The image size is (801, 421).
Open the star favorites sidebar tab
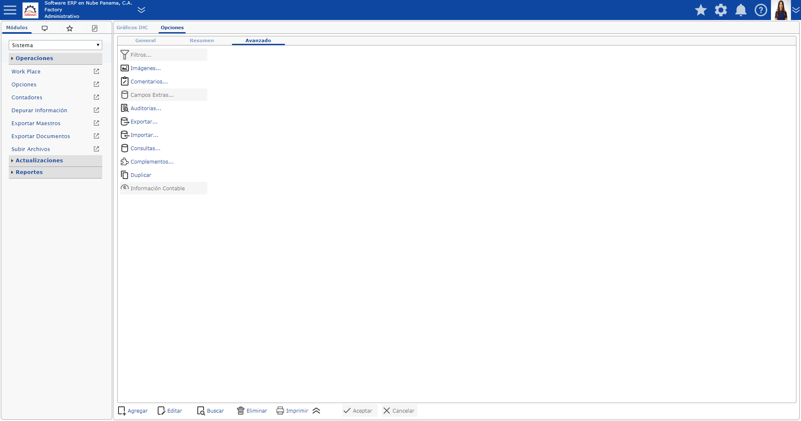tap(70, 28)
